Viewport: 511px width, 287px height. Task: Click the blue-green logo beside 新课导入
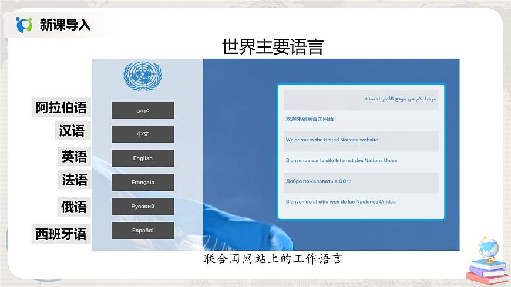[x=24, y=25]
